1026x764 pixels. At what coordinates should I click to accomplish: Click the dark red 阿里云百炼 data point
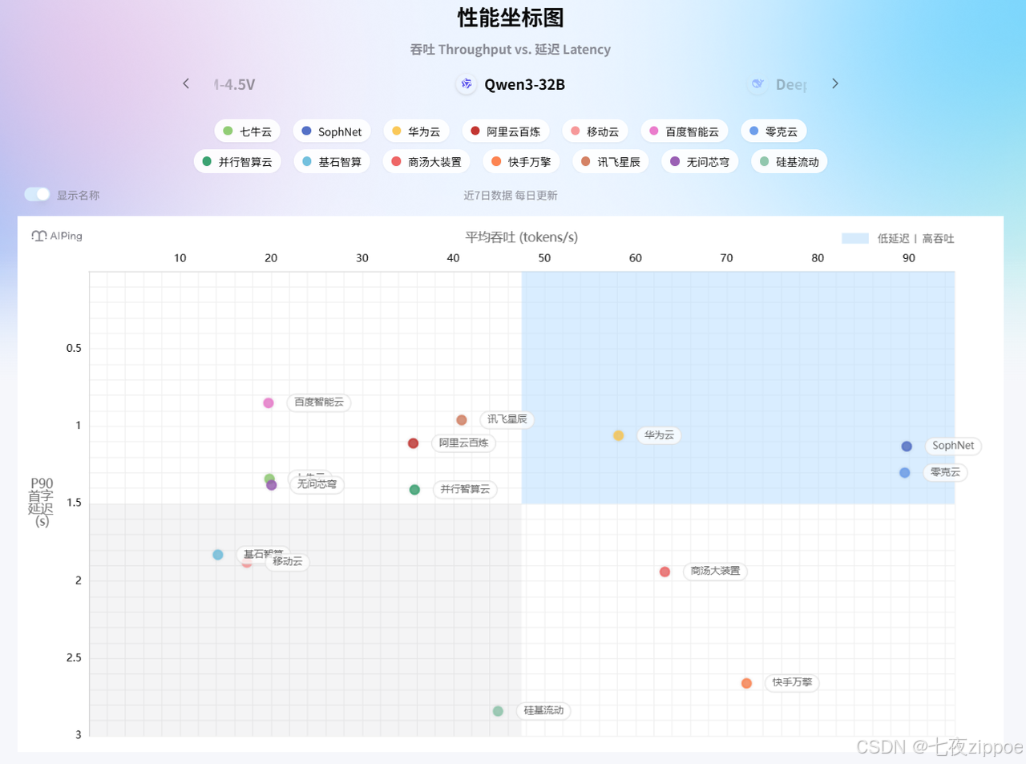[413, 443]
